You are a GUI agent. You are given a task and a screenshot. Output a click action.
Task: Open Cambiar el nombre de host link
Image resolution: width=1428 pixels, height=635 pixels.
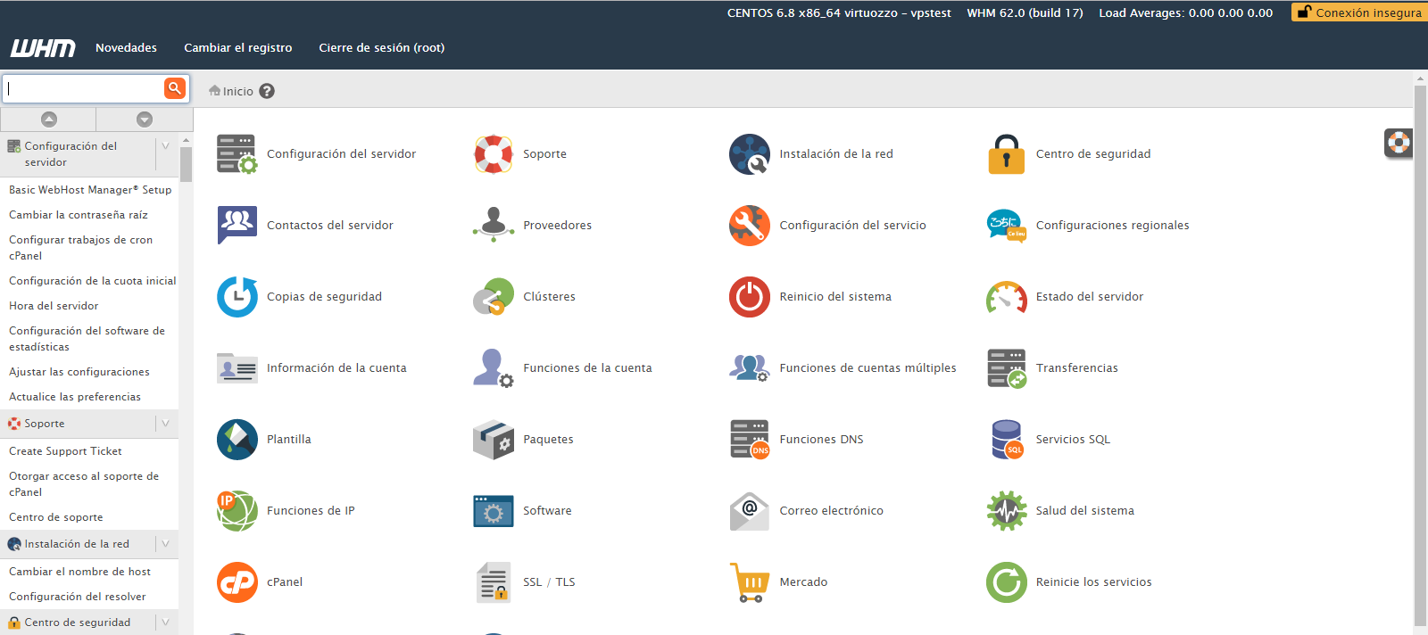80,572
